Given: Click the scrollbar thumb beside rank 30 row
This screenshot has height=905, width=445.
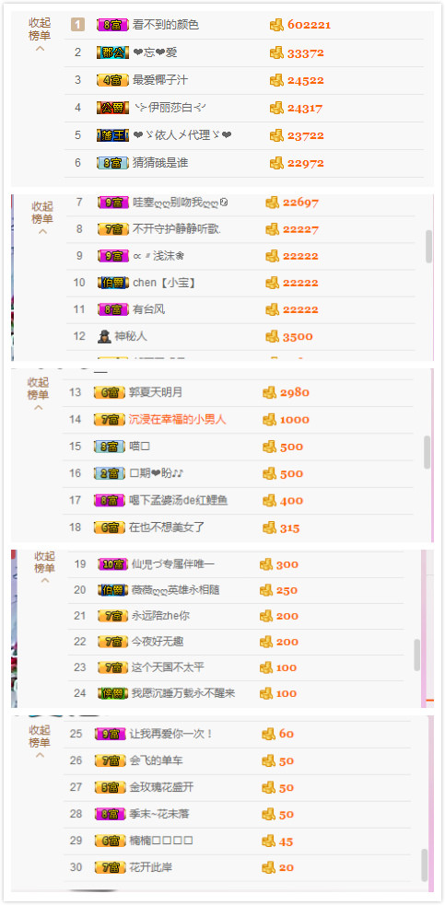Looking at the screenshot, I should pos(425,865).
